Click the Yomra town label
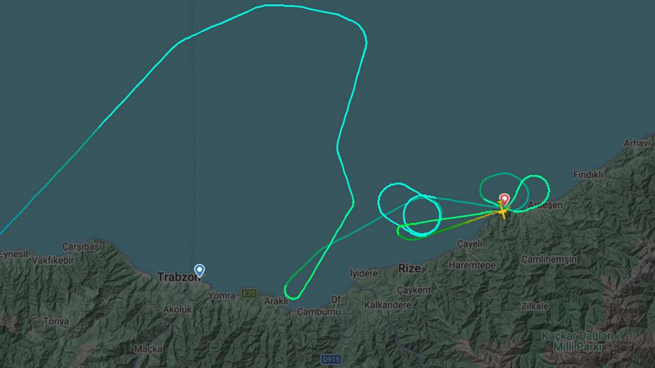The width and height of the screenshot is (655, 368). click(x=222, y=295)
